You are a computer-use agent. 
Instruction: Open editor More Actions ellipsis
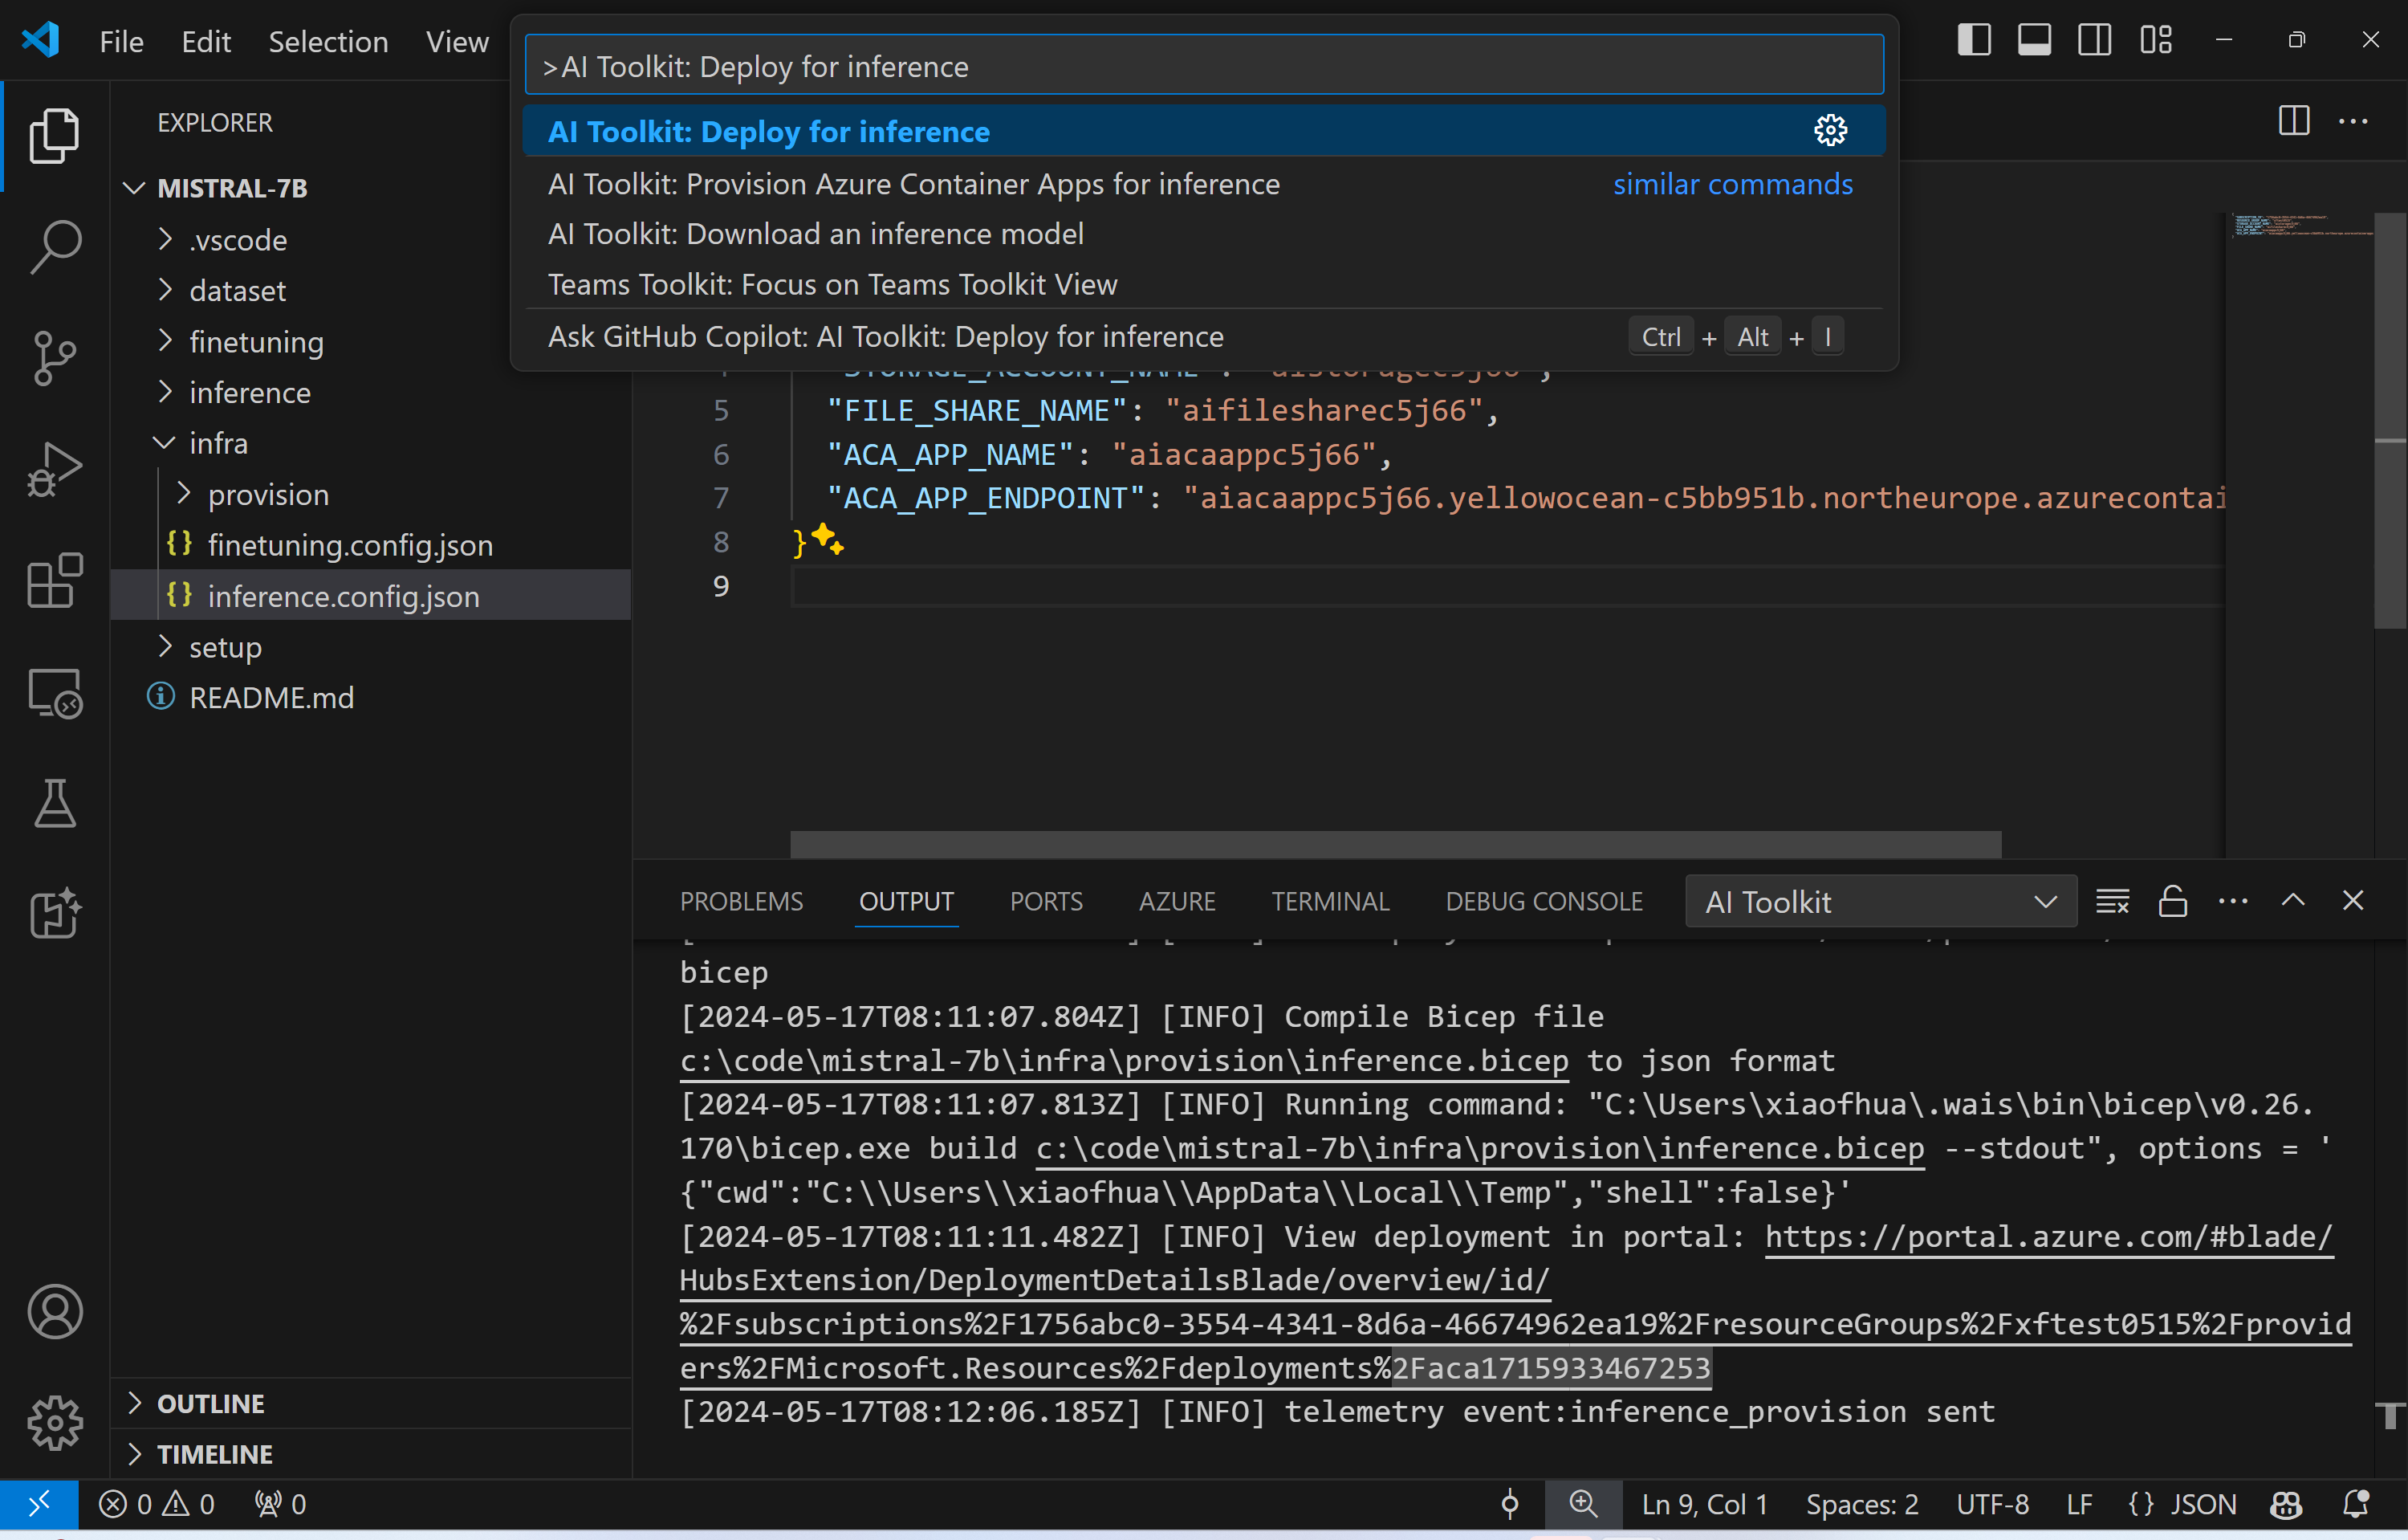pos(2354,121)
